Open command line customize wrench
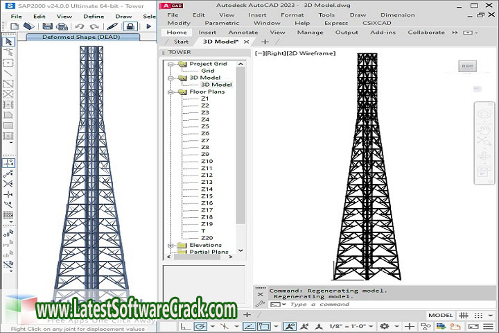 pyautogui.click(x=261, y=304)
